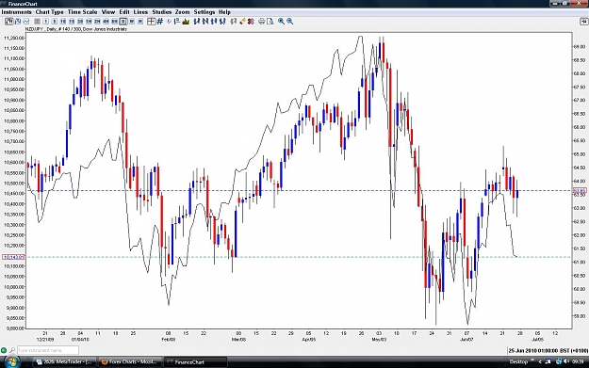Click the clock icon in toolbar
589x368 pixels.
[x=169, y=22]
